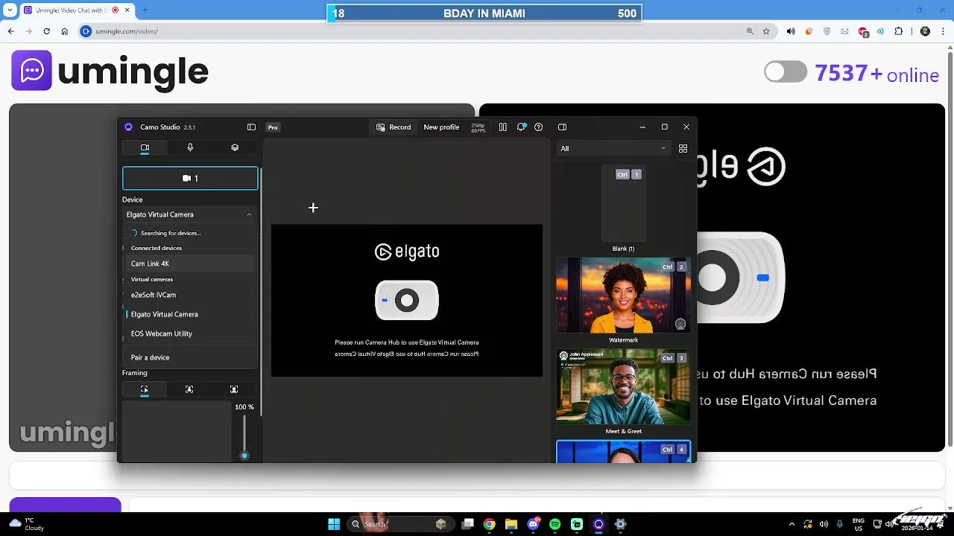
Task: Apply the Meet & Greet template
Action: (624, 386)
